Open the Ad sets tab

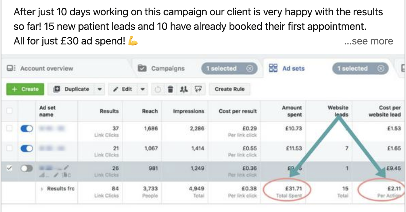(x=287, y=68)
